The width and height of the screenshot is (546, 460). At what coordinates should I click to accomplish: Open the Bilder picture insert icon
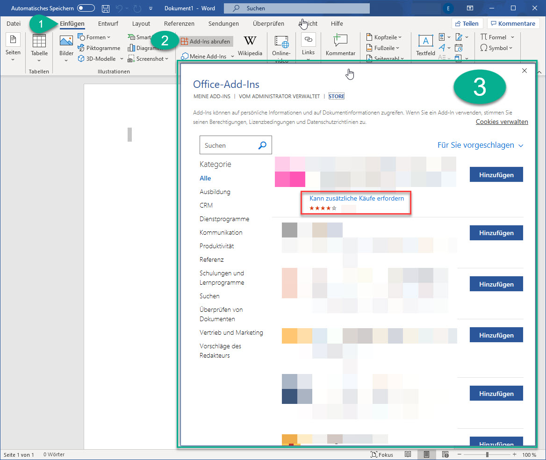click(66, 42)
